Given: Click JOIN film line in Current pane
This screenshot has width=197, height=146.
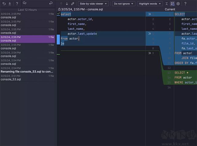Looking at the screenshot, I should click(x=189, y=58).
